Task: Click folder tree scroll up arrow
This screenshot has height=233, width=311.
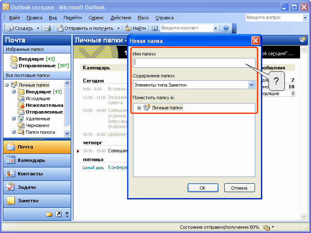Action: click(x=67, y=83)
